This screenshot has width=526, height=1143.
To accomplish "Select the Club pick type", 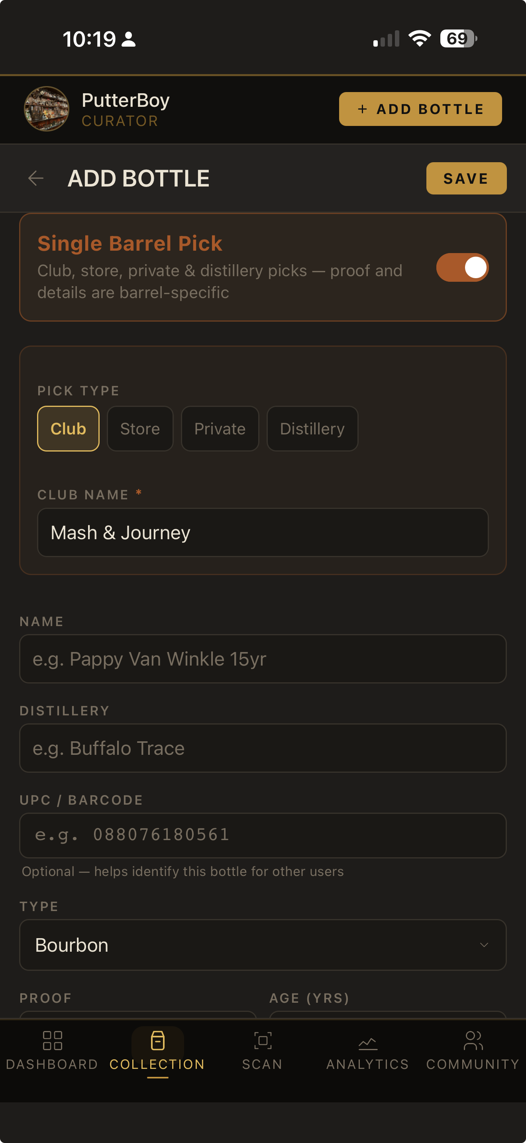I will coord(68,429).
